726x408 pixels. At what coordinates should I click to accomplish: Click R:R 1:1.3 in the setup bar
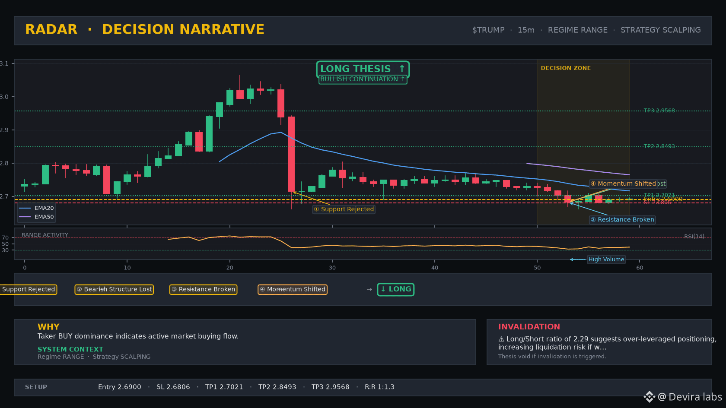(x=380, y=387)
